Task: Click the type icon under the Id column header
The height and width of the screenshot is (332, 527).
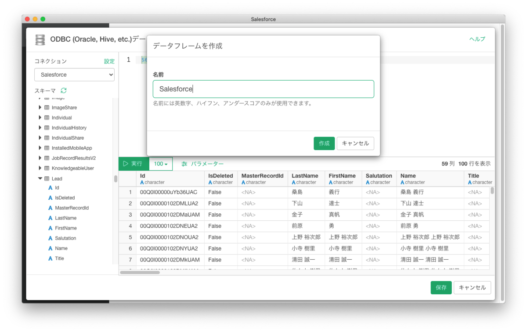Action: pos(142,182)
